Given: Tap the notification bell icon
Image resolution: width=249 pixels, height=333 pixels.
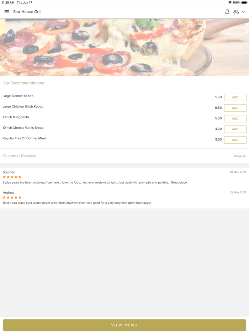Looking at the screenshot, I should (227, 11).
